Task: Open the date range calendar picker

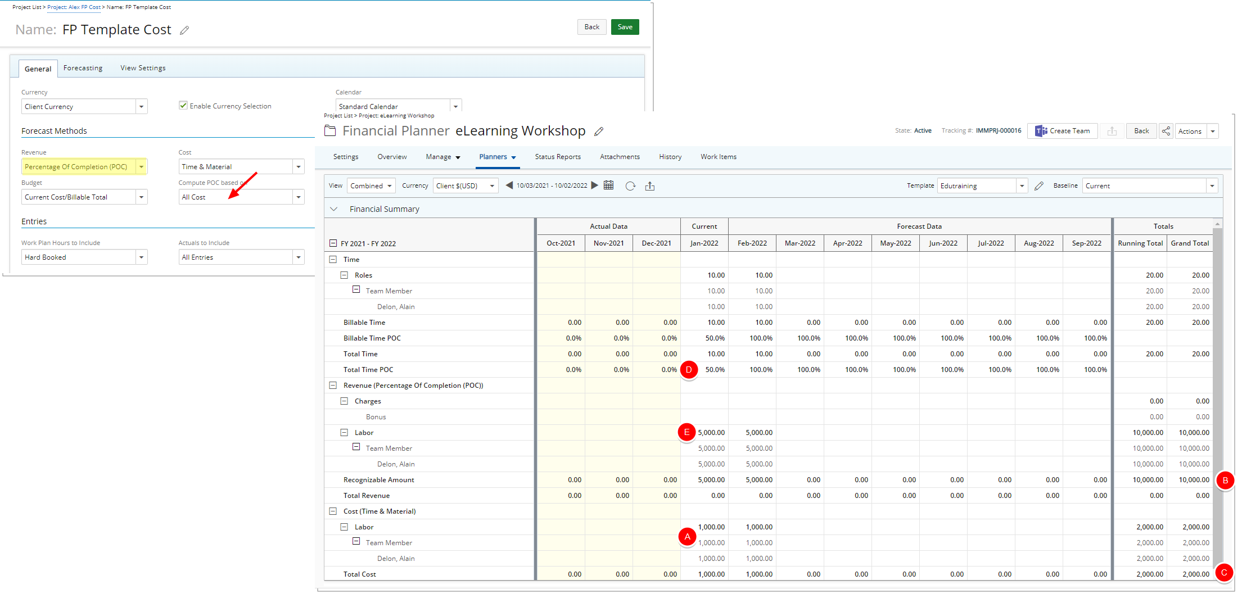Action: (x=609, y=185)
